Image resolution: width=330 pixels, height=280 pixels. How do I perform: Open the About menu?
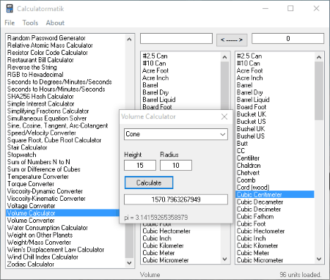coord(55,23)
